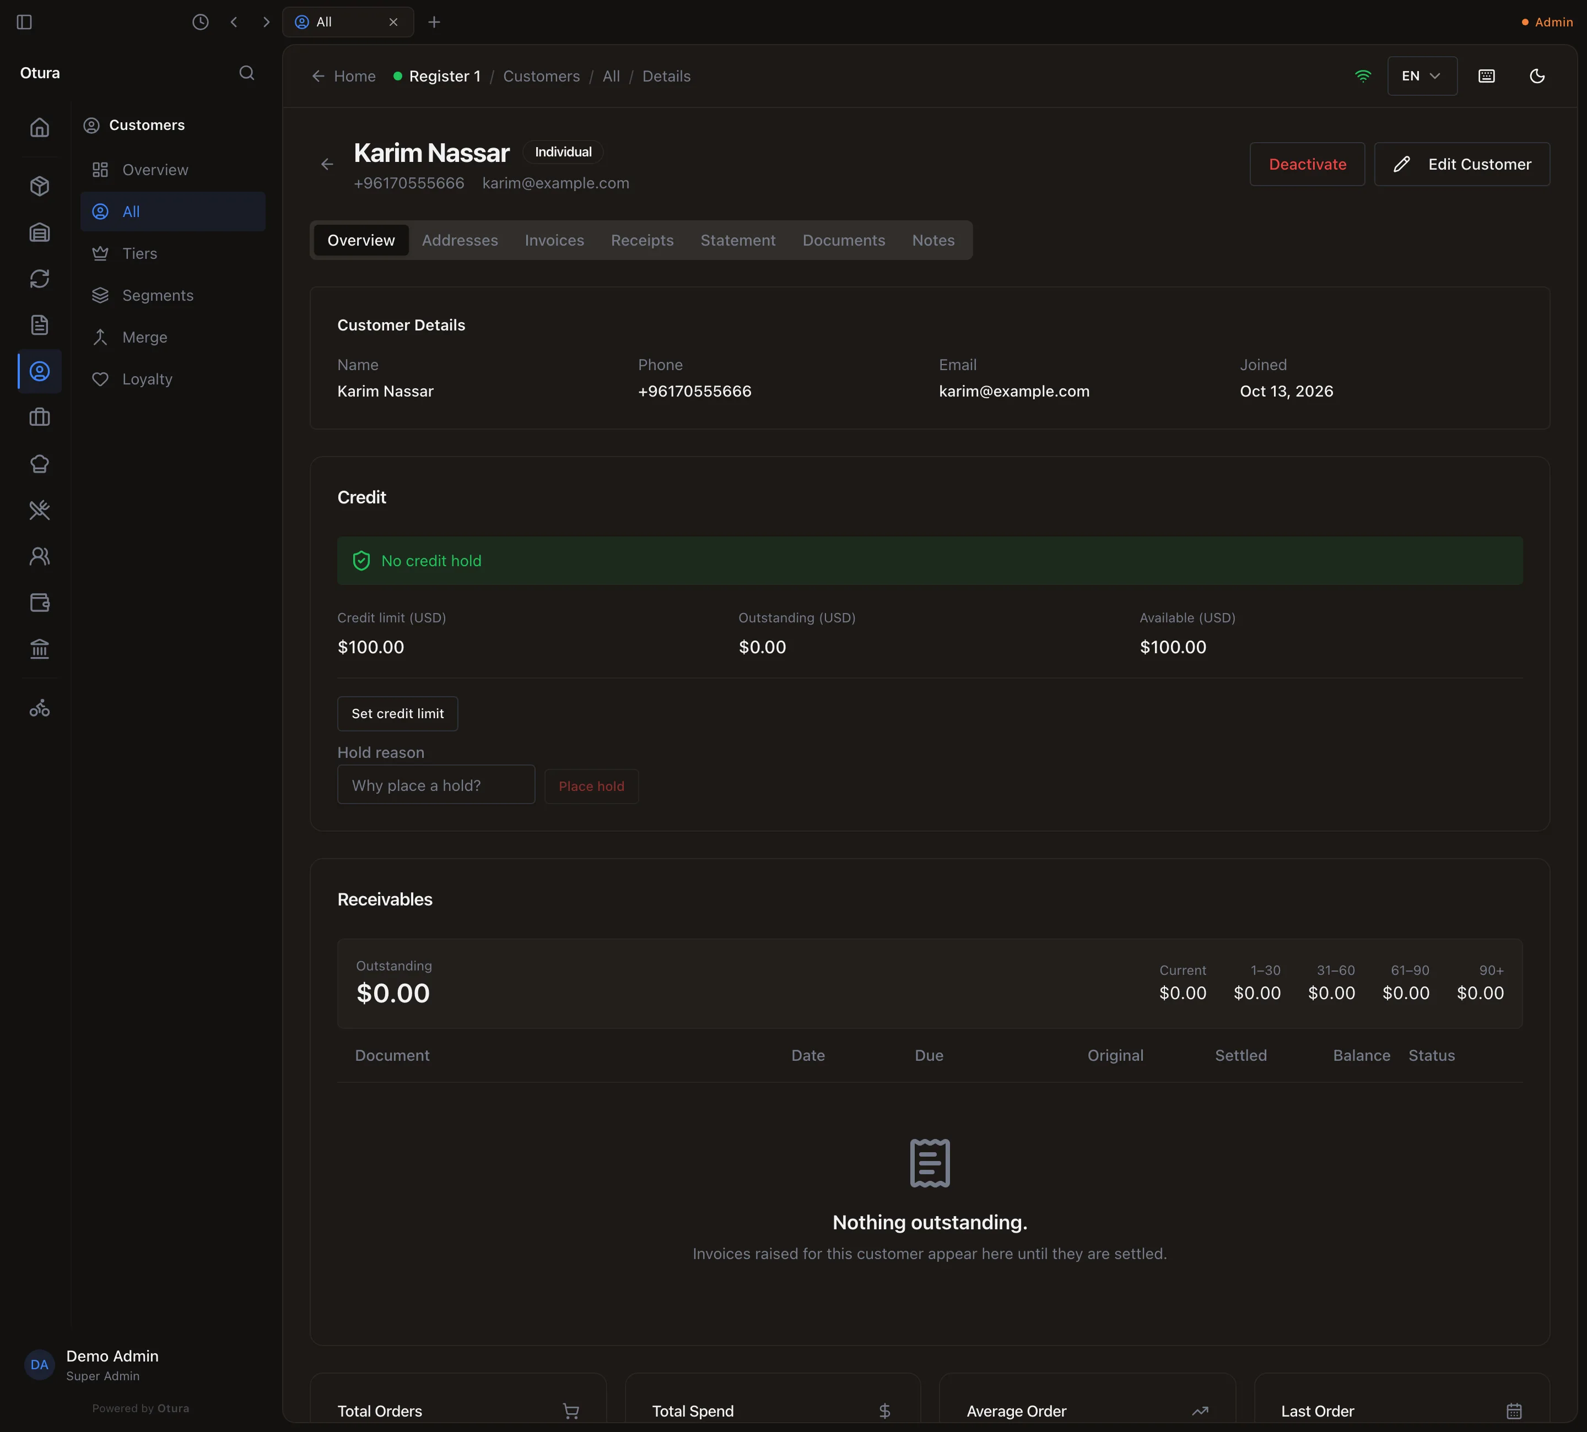Image resolution: width=1587 pixels, height=1432 pixels.
Task: Open the EN language dropdown
Action: click(x=1422, y=77)
